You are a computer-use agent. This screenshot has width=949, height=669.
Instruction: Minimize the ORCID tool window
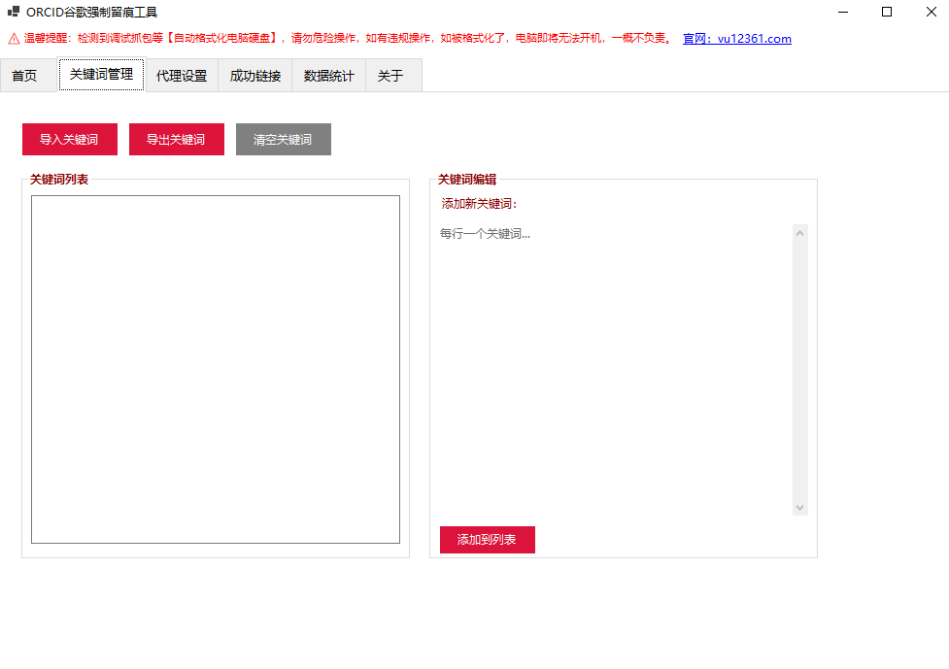pyautogui.click(x=842, y=12)
